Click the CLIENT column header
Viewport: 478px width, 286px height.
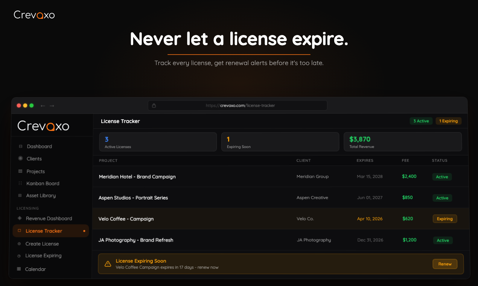pos(304,161)
